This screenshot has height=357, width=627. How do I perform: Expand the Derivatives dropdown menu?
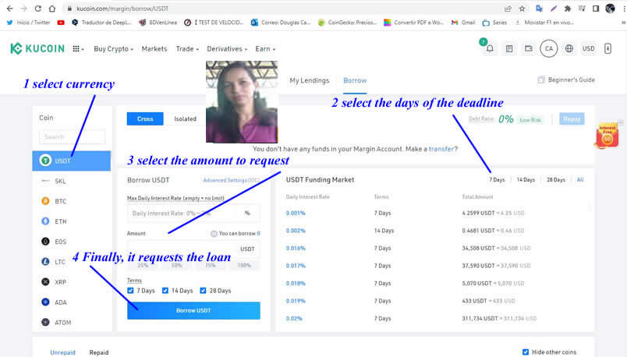(227, 49)
